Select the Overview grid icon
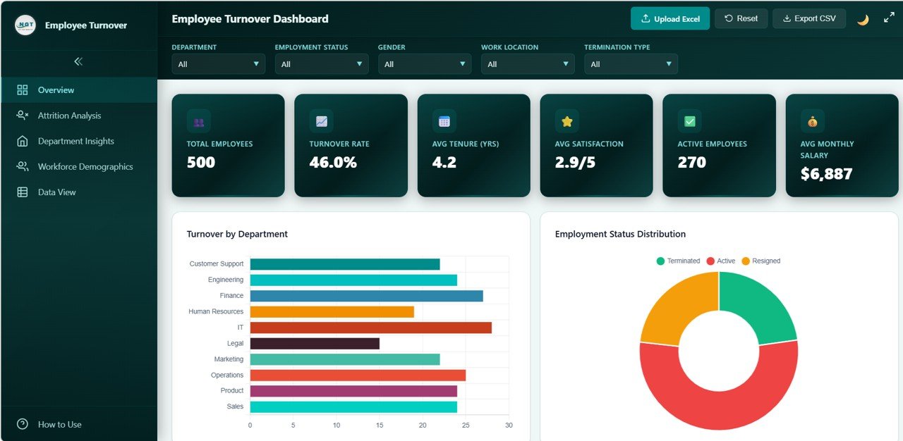The image size is (903, 441). tap(21, 89)
